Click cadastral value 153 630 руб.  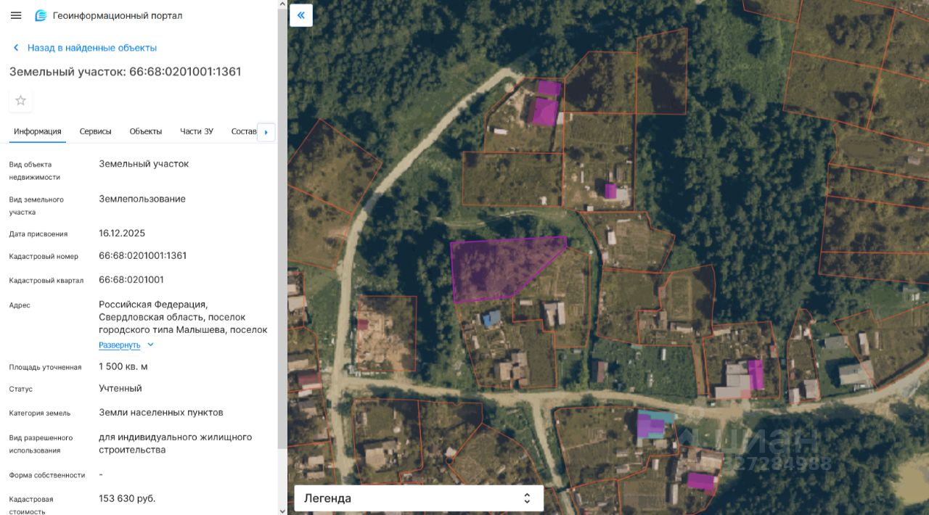[x=127, y=499]
